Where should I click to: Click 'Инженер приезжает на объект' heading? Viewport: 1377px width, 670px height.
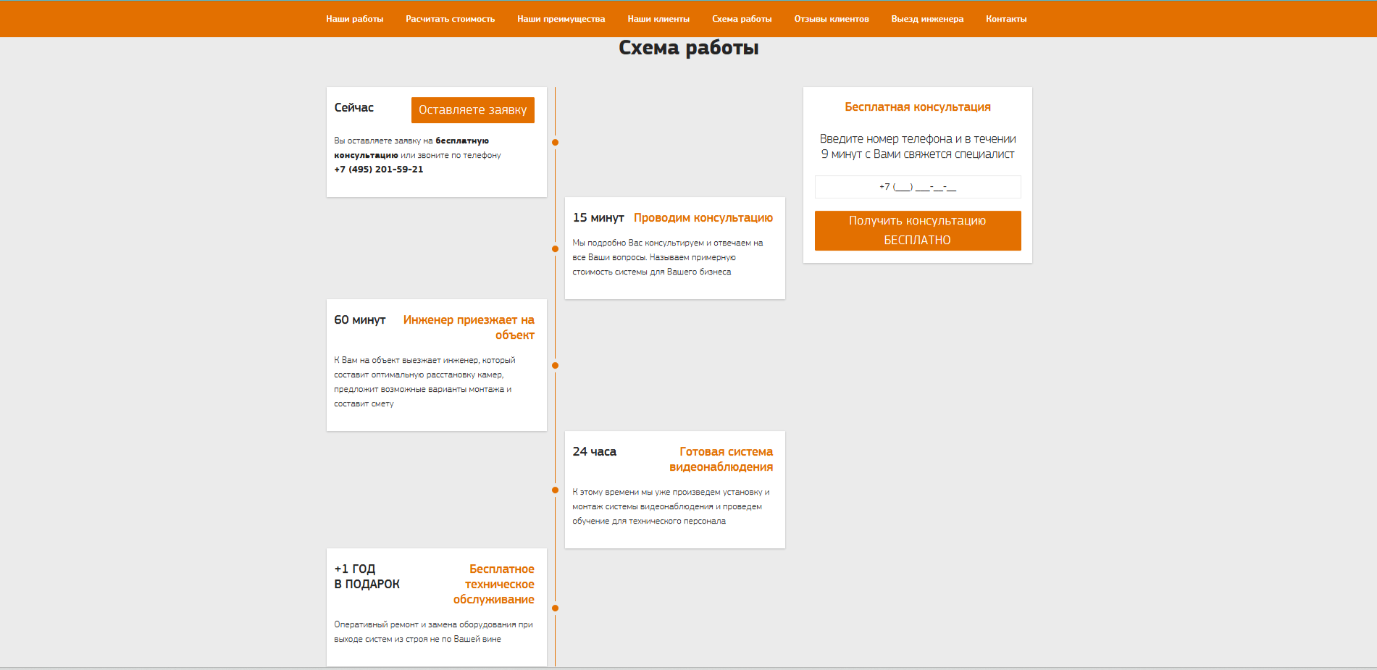(x=469, y=327)
